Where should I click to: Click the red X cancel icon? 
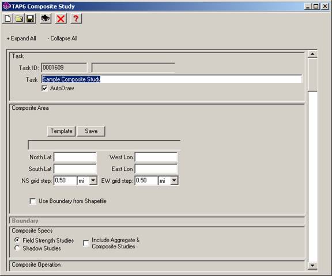[x=61, y=18]
